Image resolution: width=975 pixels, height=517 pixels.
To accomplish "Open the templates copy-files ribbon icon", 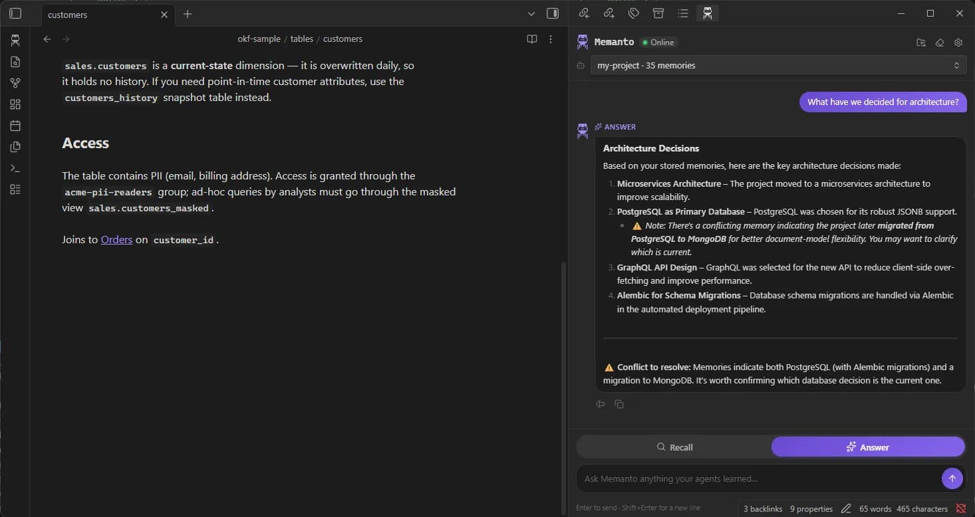I will click(15, 147).
